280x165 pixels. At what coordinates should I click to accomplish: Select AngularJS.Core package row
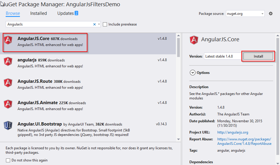pyautogui.click(x=88, y=44)
